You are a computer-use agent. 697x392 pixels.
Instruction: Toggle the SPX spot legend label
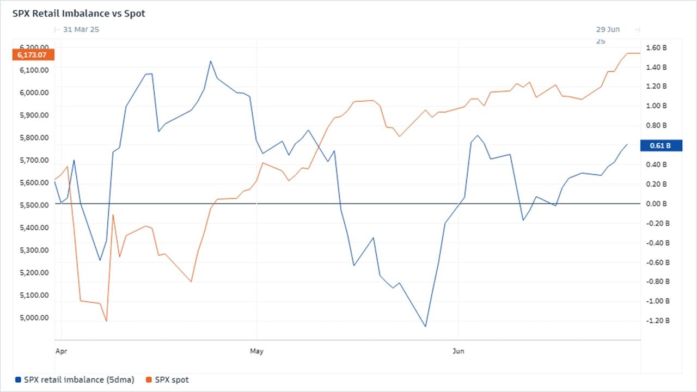(x=172, y=379)
